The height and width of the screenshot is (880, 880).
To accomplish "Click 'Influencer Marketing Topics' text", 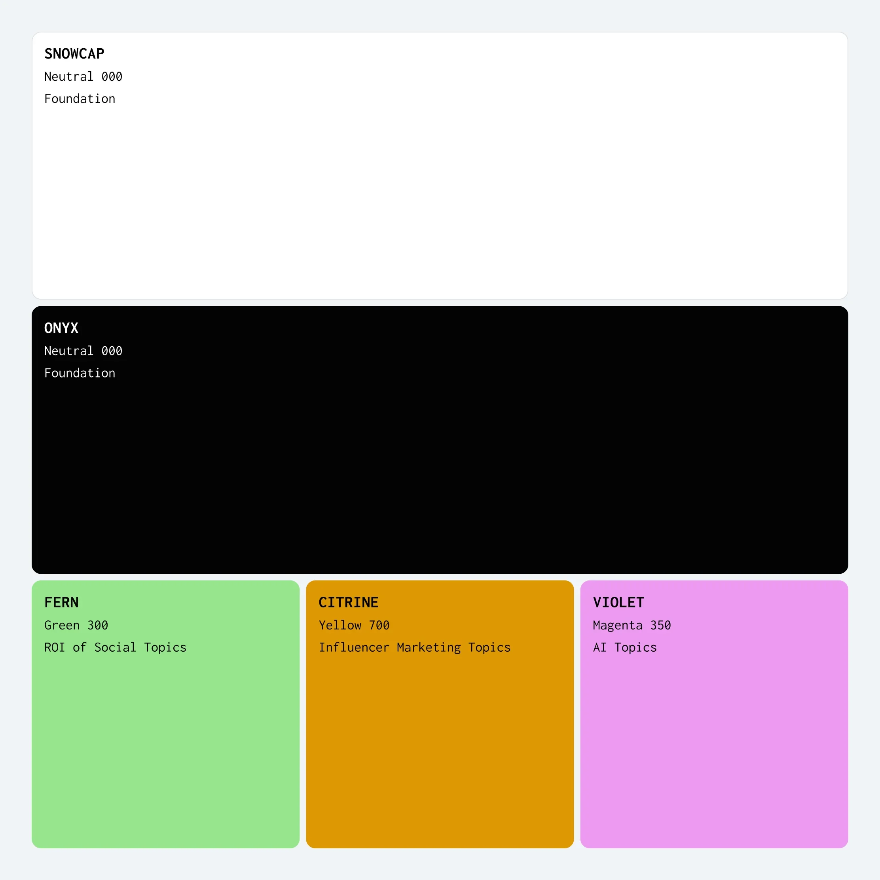I will [x=415, y=647].
